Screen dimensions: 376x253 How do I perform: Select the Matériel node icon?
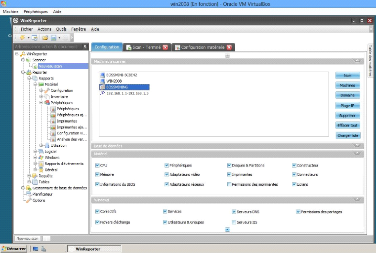tap(41, 84)
